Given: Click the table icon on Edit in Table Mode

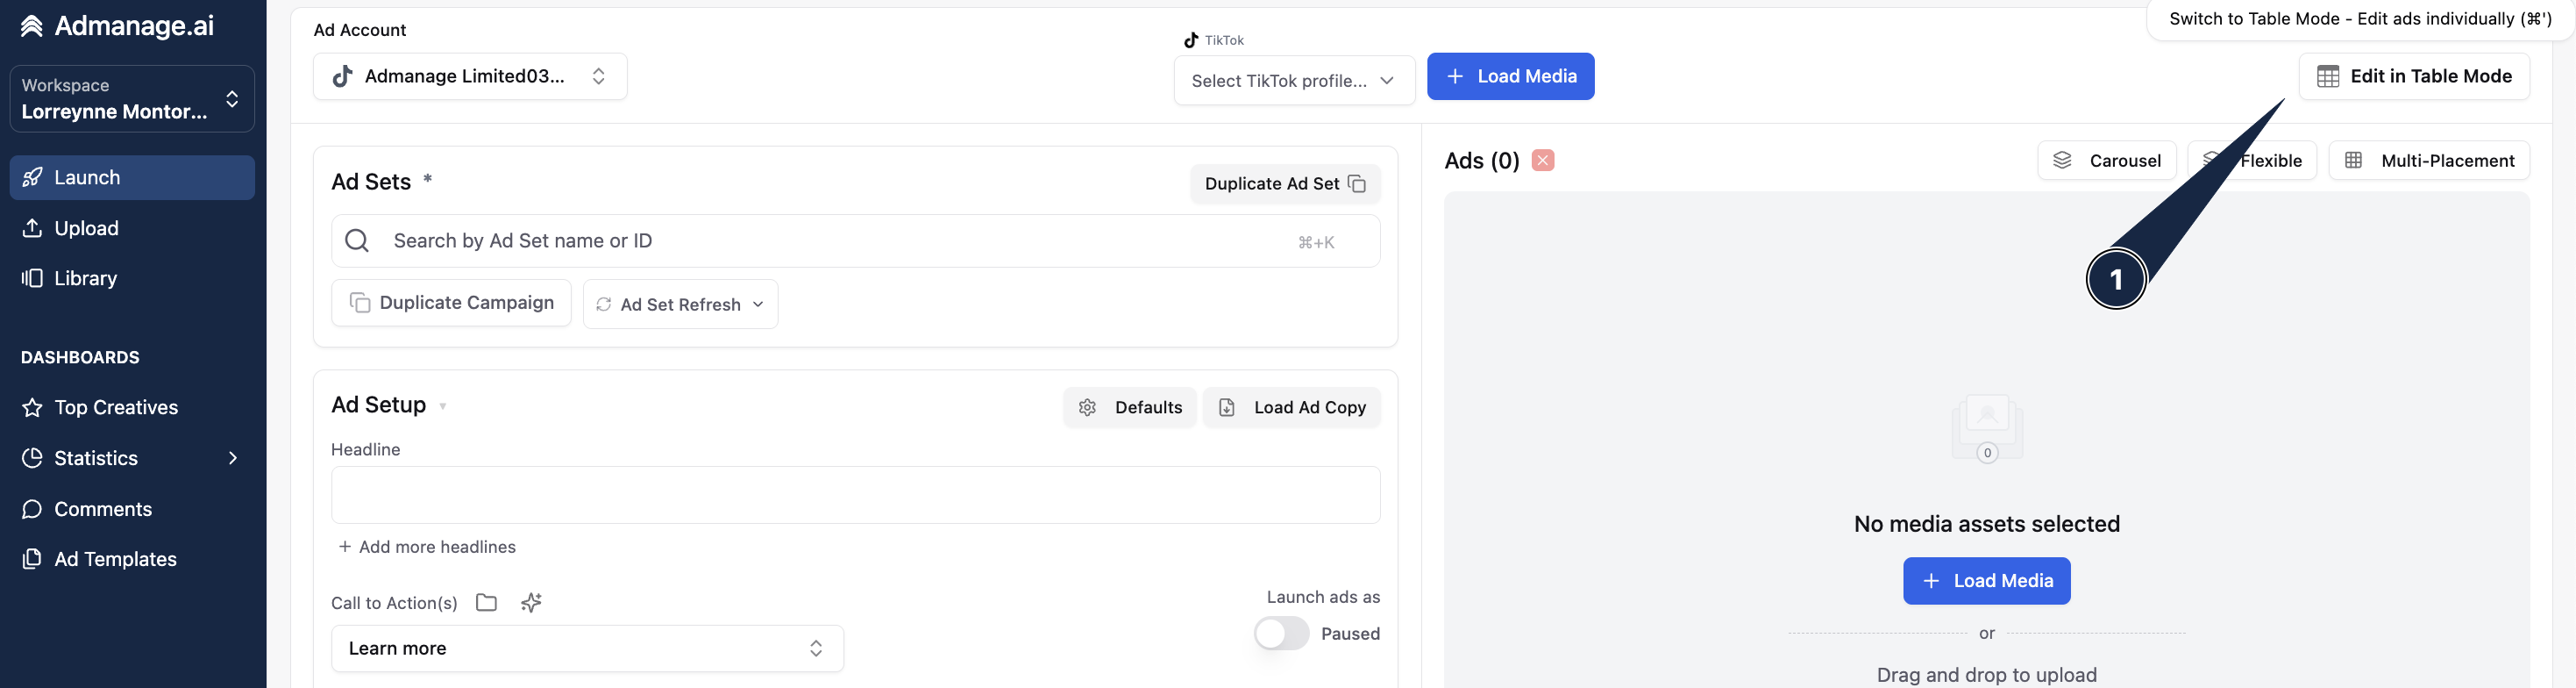Looking at the screenshot, I should 2328,76.
